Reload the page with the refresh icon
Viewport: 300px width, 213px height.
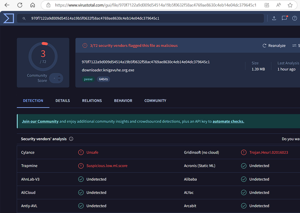[x=20, y=5]
